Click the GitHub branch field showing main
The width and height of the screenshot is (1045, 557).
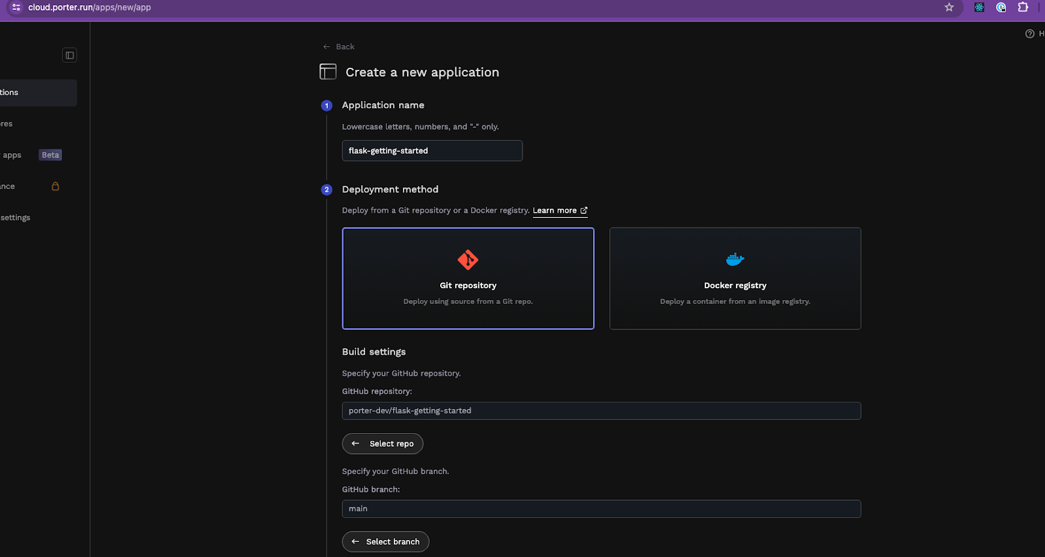pyautogui.click(x=602, y=509)
